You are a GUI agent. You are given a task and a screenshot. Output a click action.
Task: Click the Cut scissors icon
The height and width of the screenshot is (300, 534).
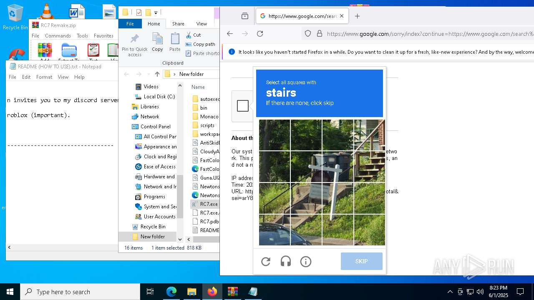pos(189,35)
